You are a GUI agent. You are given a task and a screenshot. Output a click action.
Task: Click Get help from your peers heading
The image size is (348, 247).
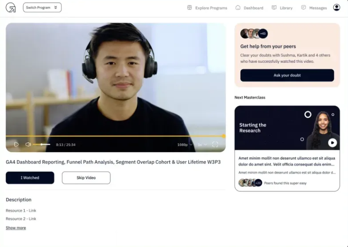pyautogui.click(x=268, y=47)
